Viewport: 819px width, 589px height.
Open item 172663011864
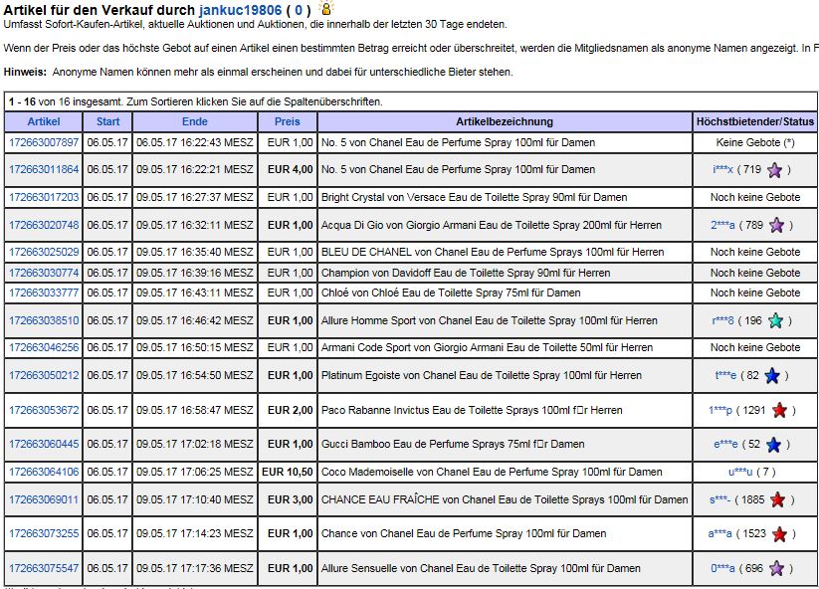44,170
